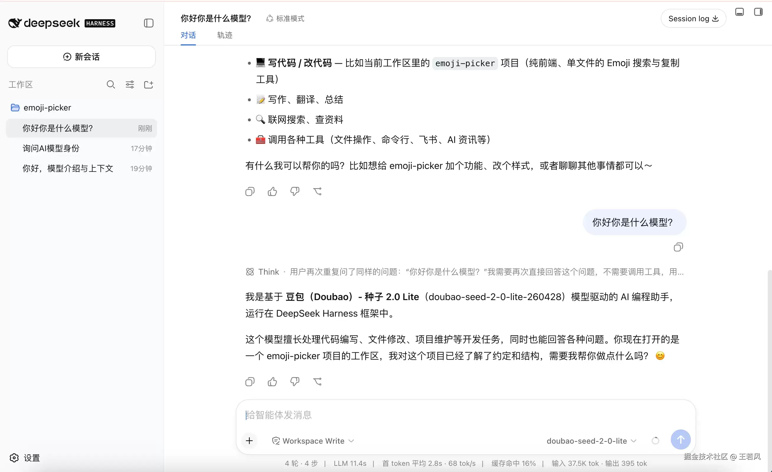Click the loading spinner near the send button
772x472 pixels.
pos(655,441)
